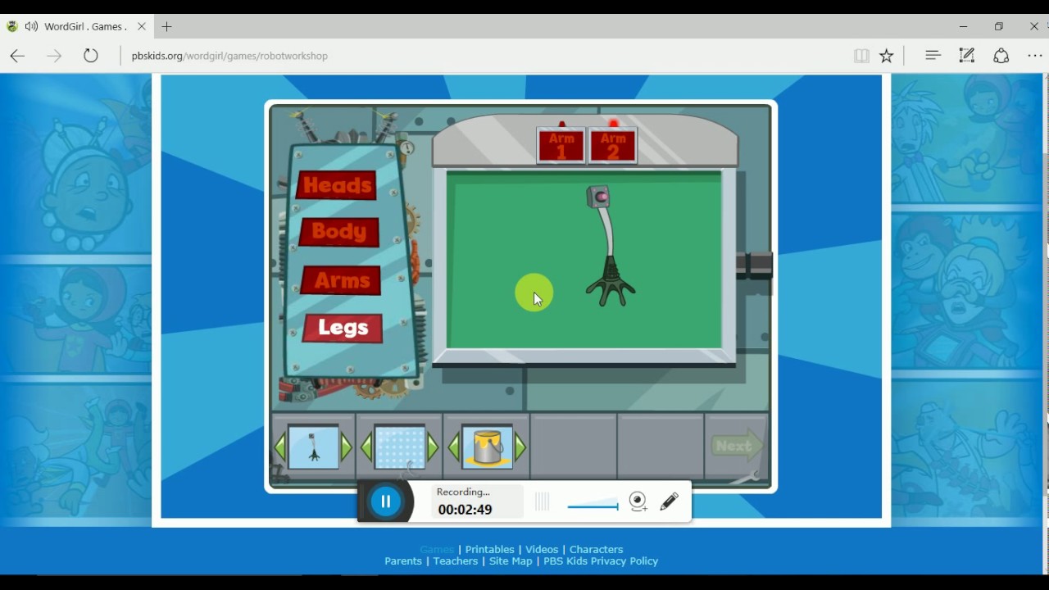Open the Printables link
Screen dimensions: 1049x590
pyautogui.click(x=490, y=550)
